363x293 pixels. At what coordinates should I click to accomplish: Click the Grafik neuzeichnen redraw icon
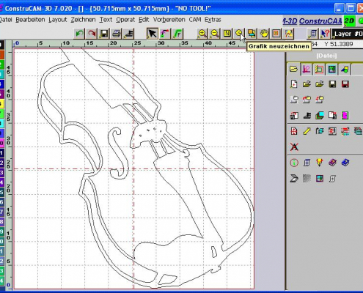coord(239,34)
